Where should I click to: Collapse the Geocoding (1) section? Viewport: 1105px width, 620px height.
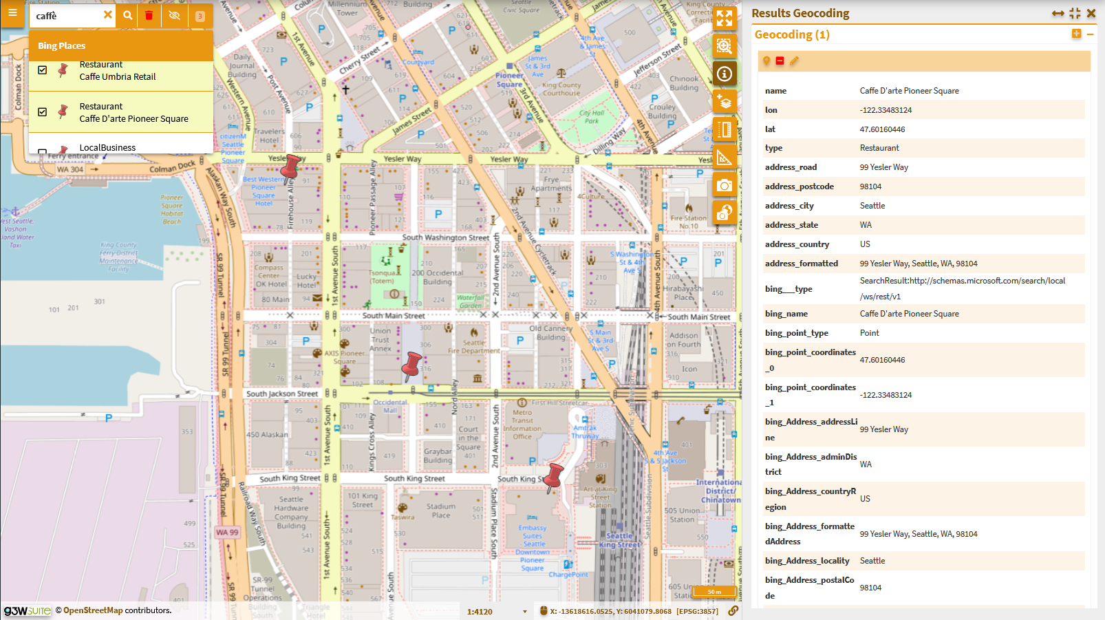point(1091,34)
